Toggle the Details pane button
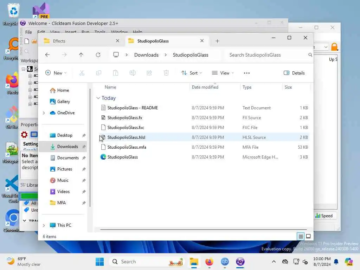Image resolution: width=360 pixels, height=270 pixels. tap(294, 73)
